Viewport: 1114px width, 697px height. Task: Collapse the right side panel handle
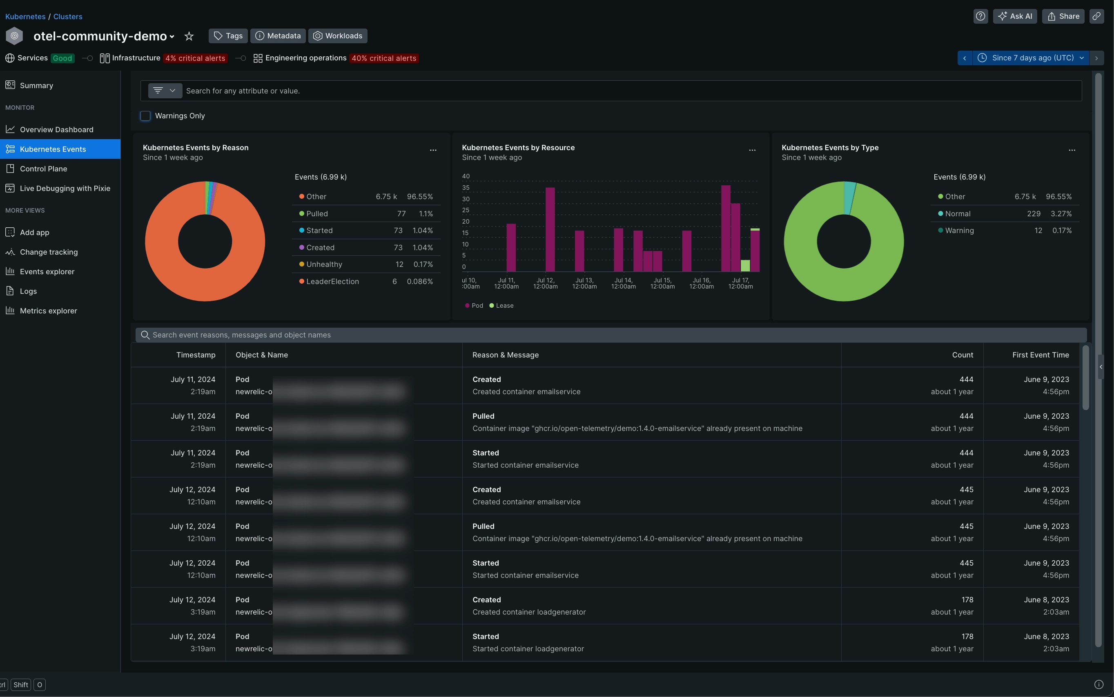[x=1101, y=367]
